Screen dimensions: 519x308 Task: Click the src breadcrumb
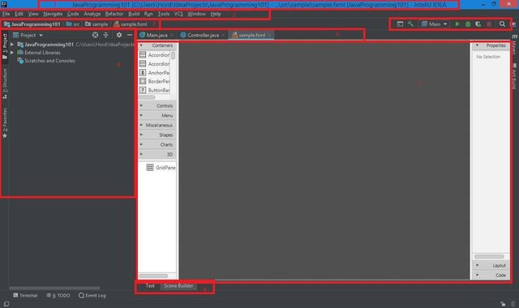pyautogui.click(x=73, y=24)
